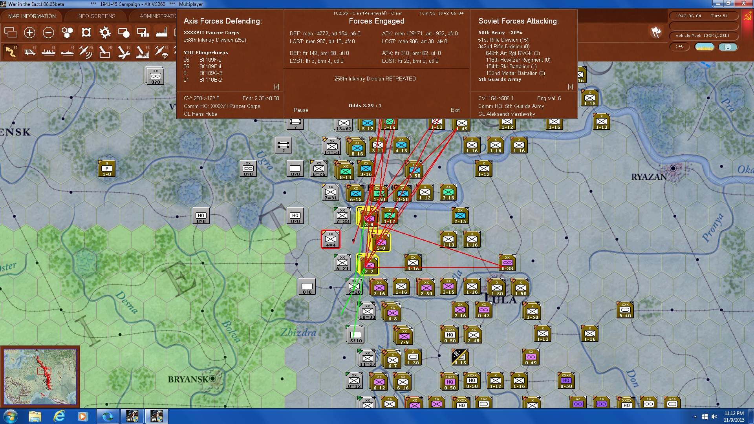Click 342nd Rifle Division attacker entry
Viewport: 754px width, 424px height.
(x=504, y=47)
